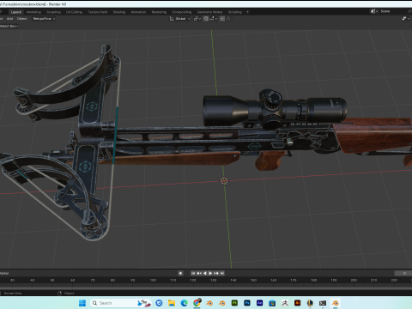Click frame 150 on the timeline ruler

253,280
